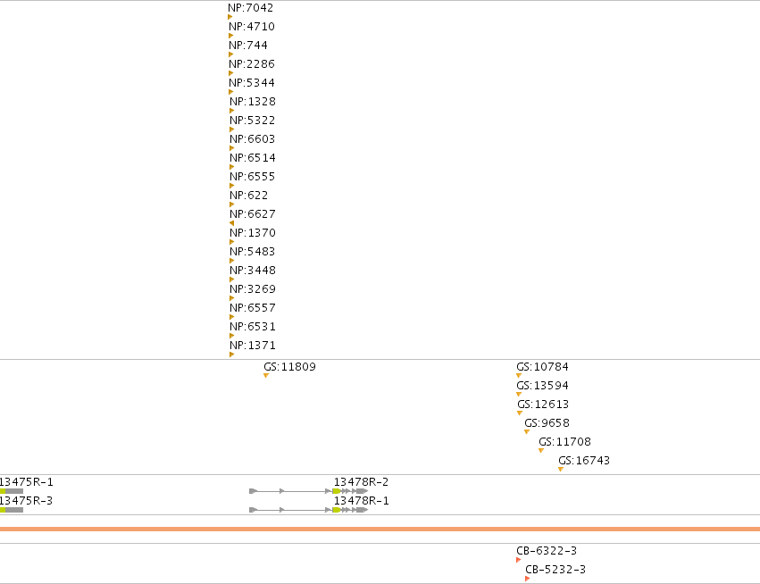Click the GS:10784 label
The width and height of the screenshot is (760, 584).
click(542, 367)
